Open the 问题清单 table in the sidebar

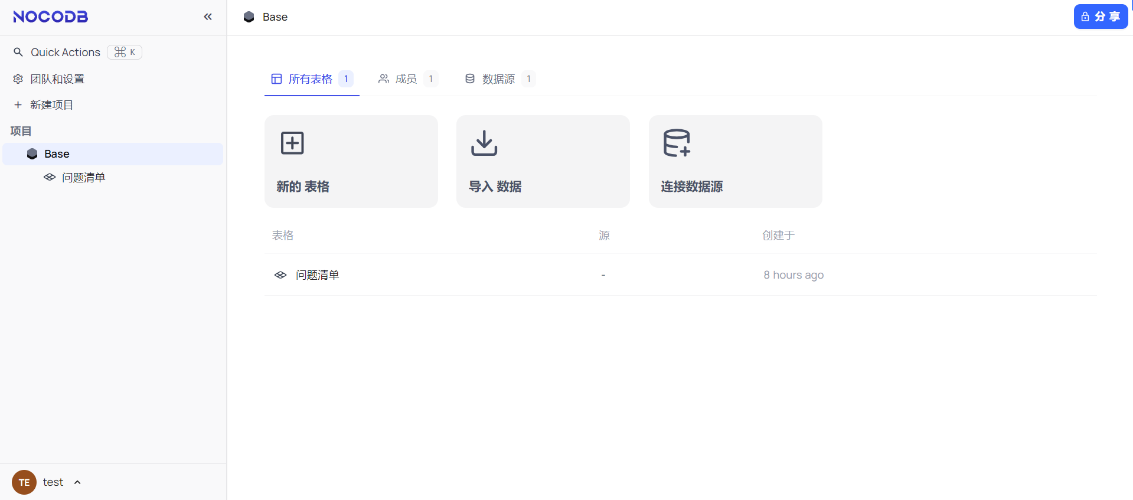coord(83,177)
